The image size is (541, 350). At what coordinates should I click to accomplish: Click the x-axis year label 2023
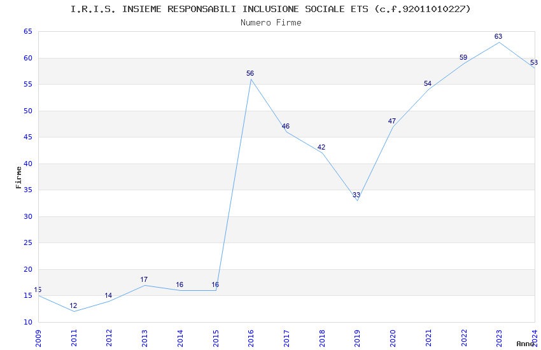[x=499, y=339]
